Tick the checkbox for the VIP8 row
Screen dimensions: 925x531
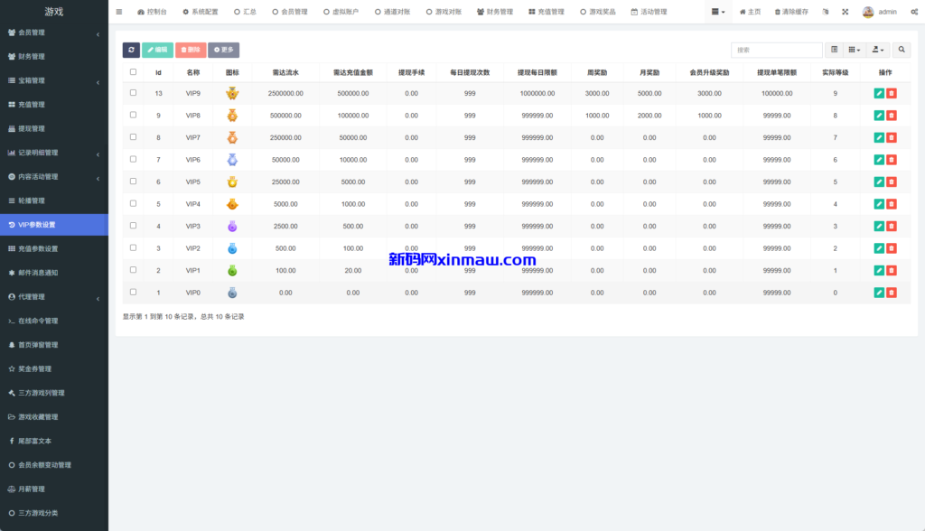pyautogui.click(x=131, y=116)
